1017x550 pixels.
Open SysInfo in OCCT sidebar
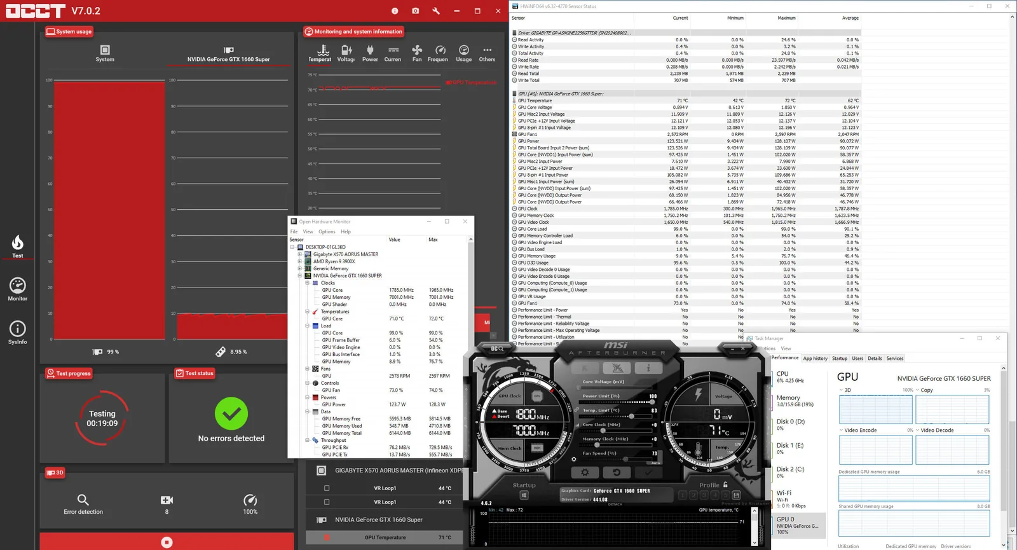(17, 333)
